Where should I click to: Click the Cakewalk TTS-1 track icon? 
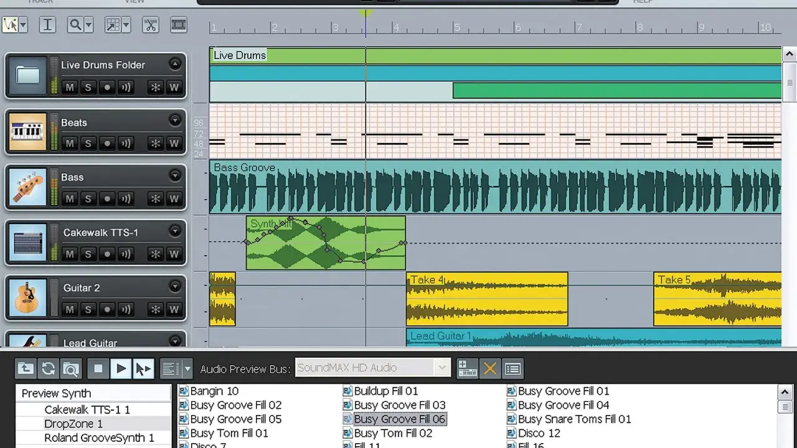[28, 242]
